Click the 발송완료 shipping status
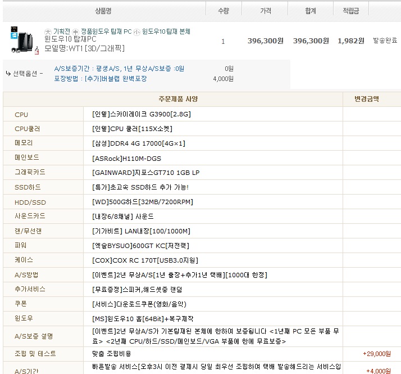Image resolution: width=401 pixels, height=374 pixels. coord(385,40)
